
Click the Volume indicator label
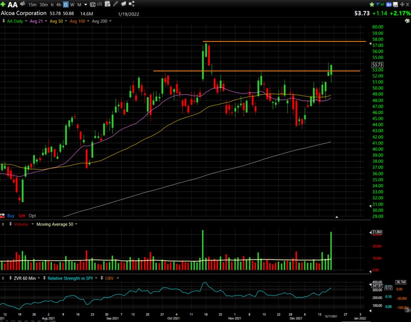point(21,224)
